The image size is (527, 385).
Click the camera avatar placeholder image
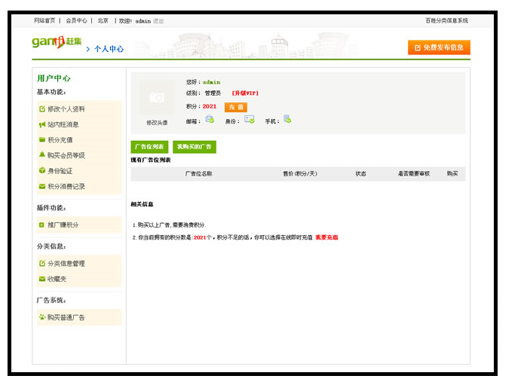(157, 97)
